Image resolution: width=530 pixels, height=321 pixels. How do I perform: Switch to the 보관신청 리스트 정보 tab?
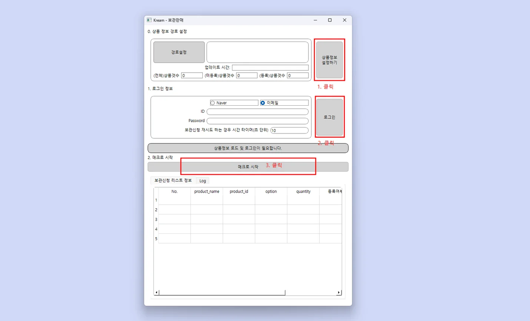[x=173, y=180]
